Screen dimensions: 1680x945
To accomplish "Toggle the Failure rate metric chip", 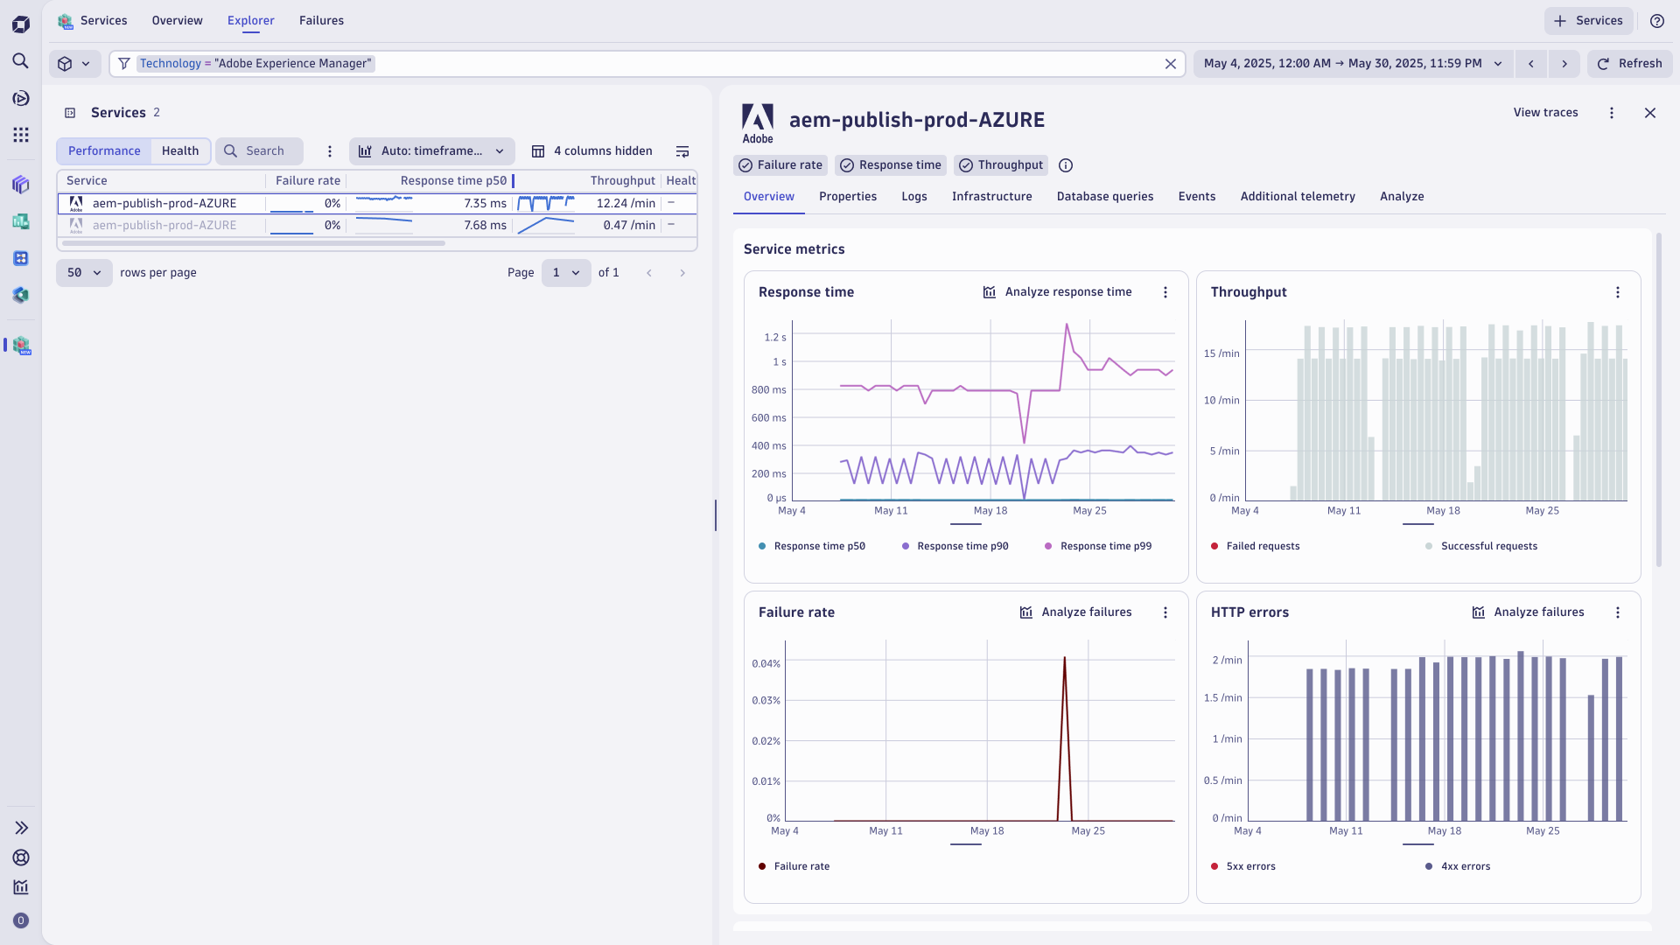I will pos(780,165).
